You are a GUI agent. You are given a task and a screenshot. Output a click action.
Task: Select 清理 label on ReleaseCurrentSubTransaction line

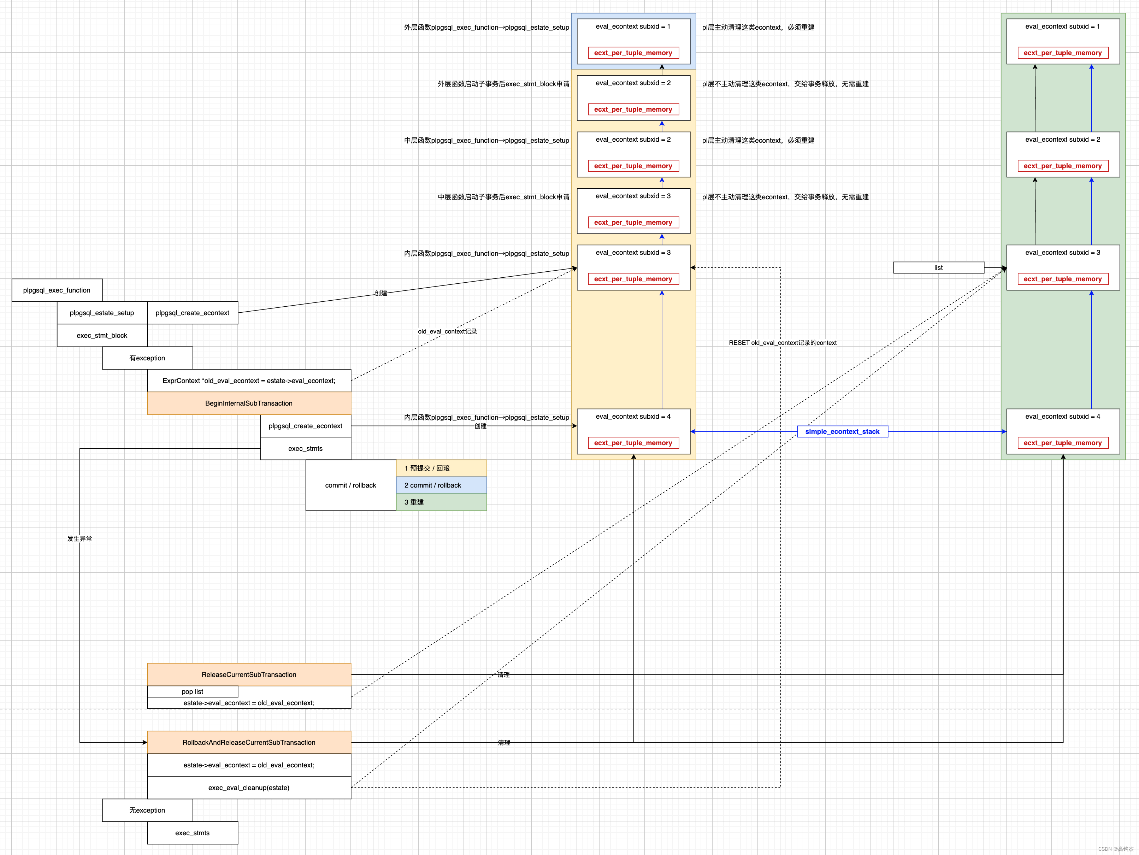tap(503, 675)
